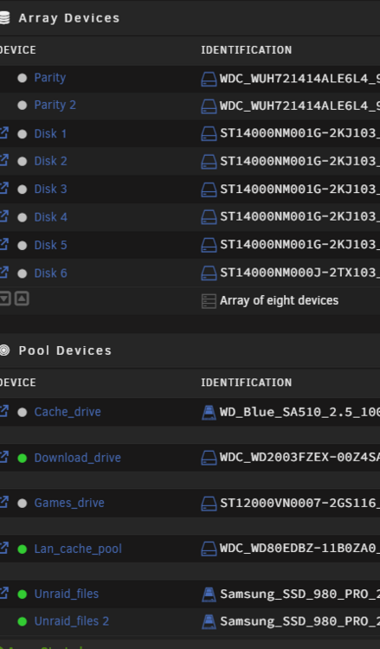This screenshot has height=649, width=380.
Task: Browse Disk 6 via its external-link icon
Action: (3, 273)
